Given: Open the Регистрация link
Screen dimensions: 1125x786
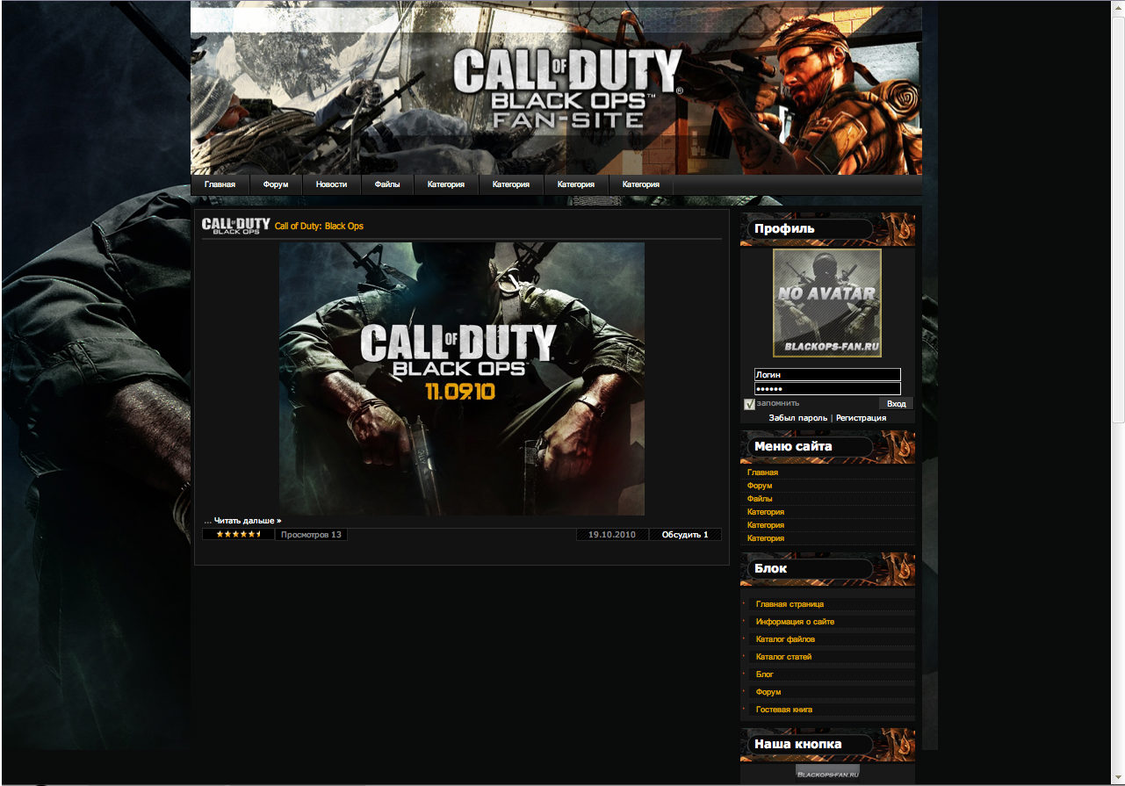Looking at the screenshot, I should tap(861, 418).
